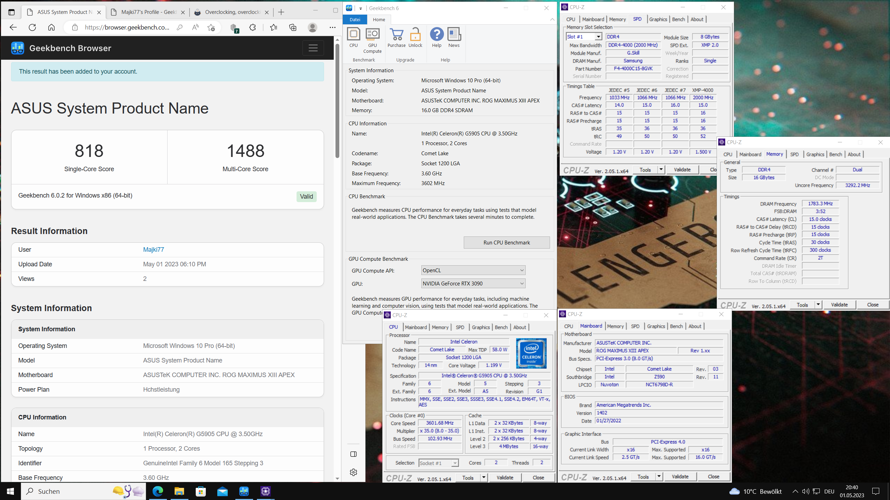Open the weather widget 10°C Bewölkt

pyautogui.click(x=755, y=491)
